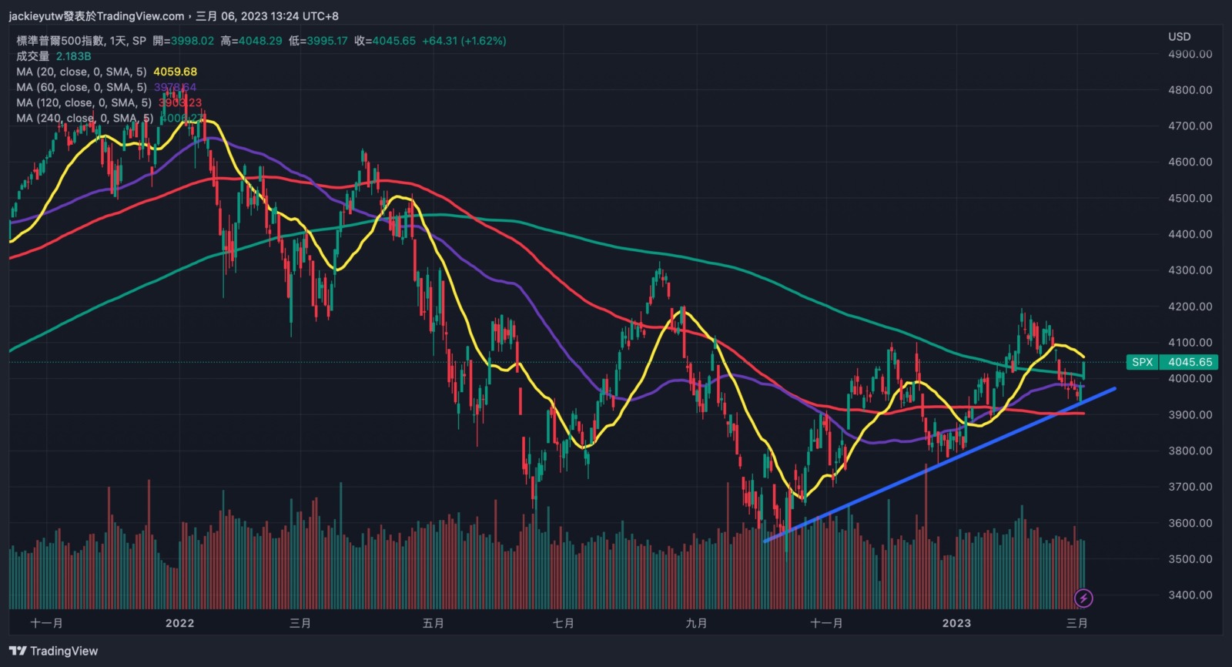The height and width of the screenshot is (667, 1232).
Task: Click the TradingView logo at bottom left
Action: click(x=54, y=651)
